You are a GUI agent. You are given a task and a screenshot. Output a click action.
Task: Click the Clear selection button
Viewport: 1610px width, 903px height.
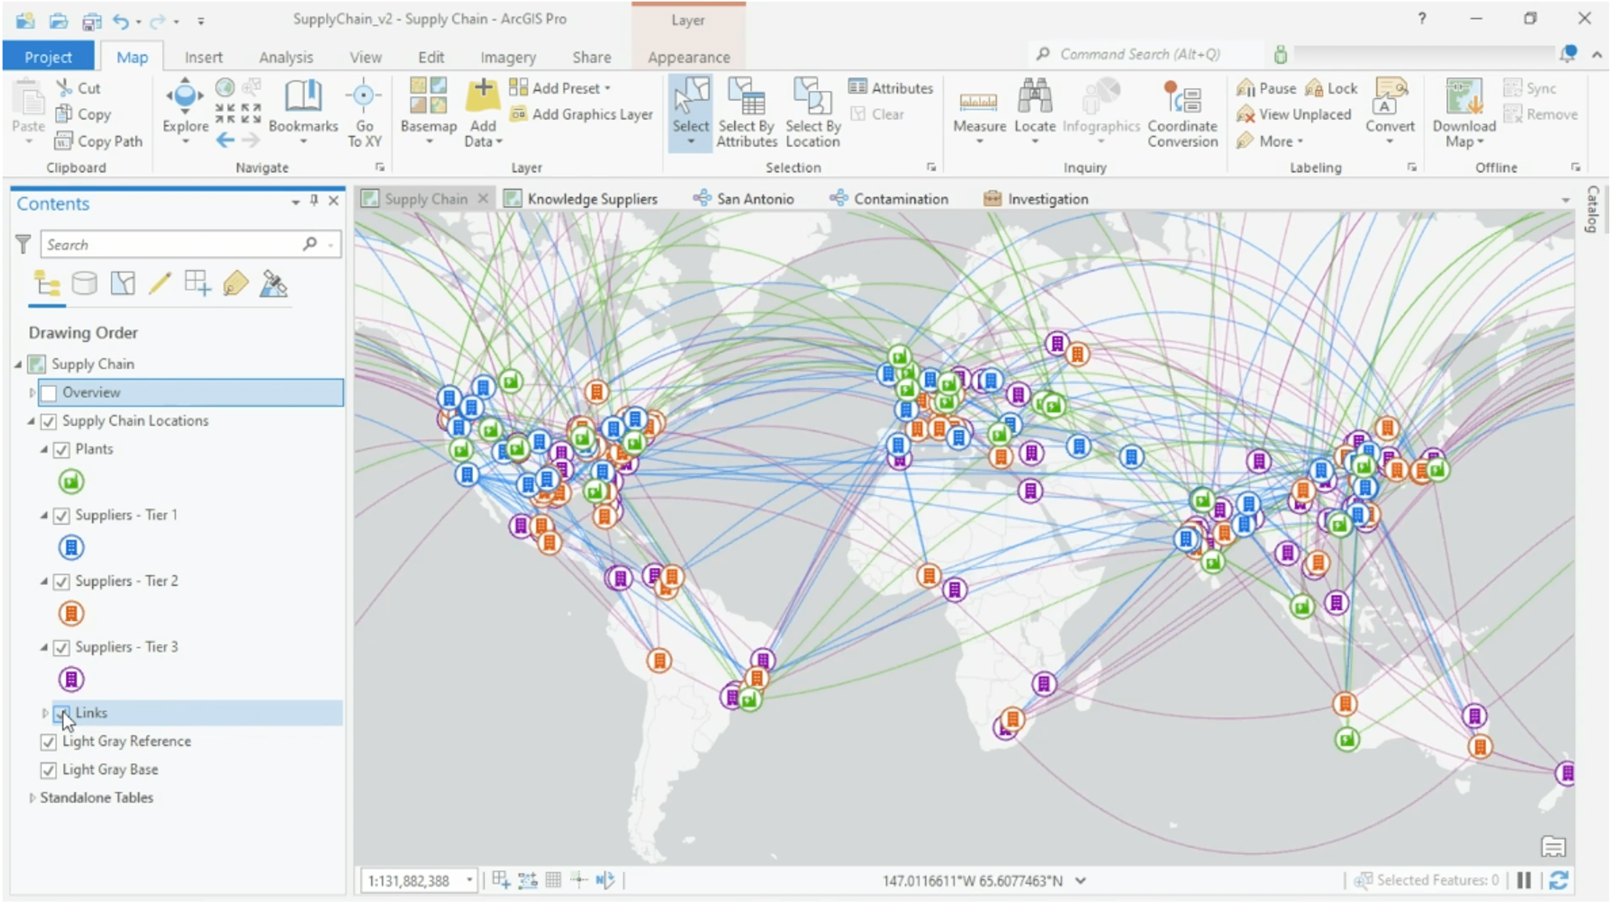point(883,114)
